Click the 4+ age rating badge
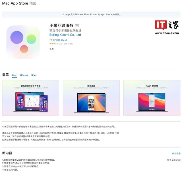182x172 pixels. (x=77, y=26)
